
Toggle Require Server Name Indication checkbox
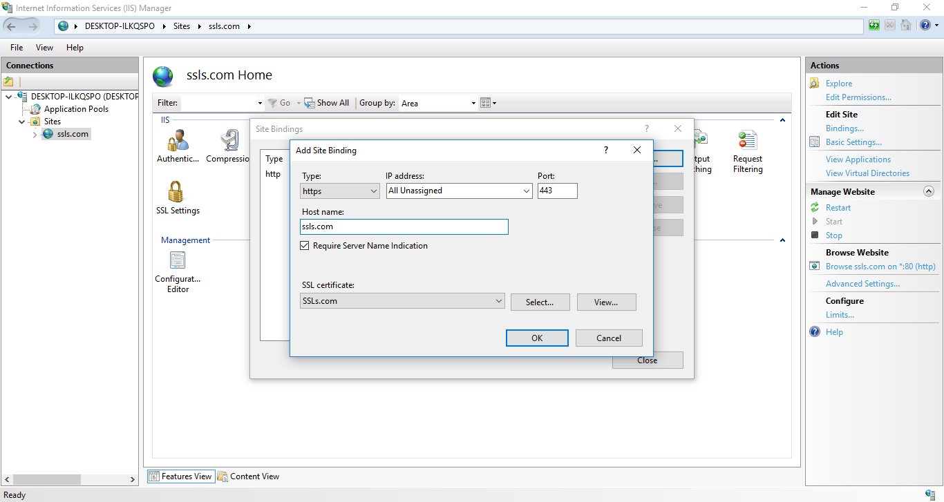305,246
